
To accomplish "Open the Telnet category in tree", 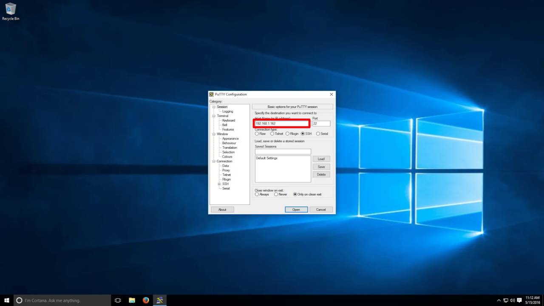I will (x=227, y=175).
